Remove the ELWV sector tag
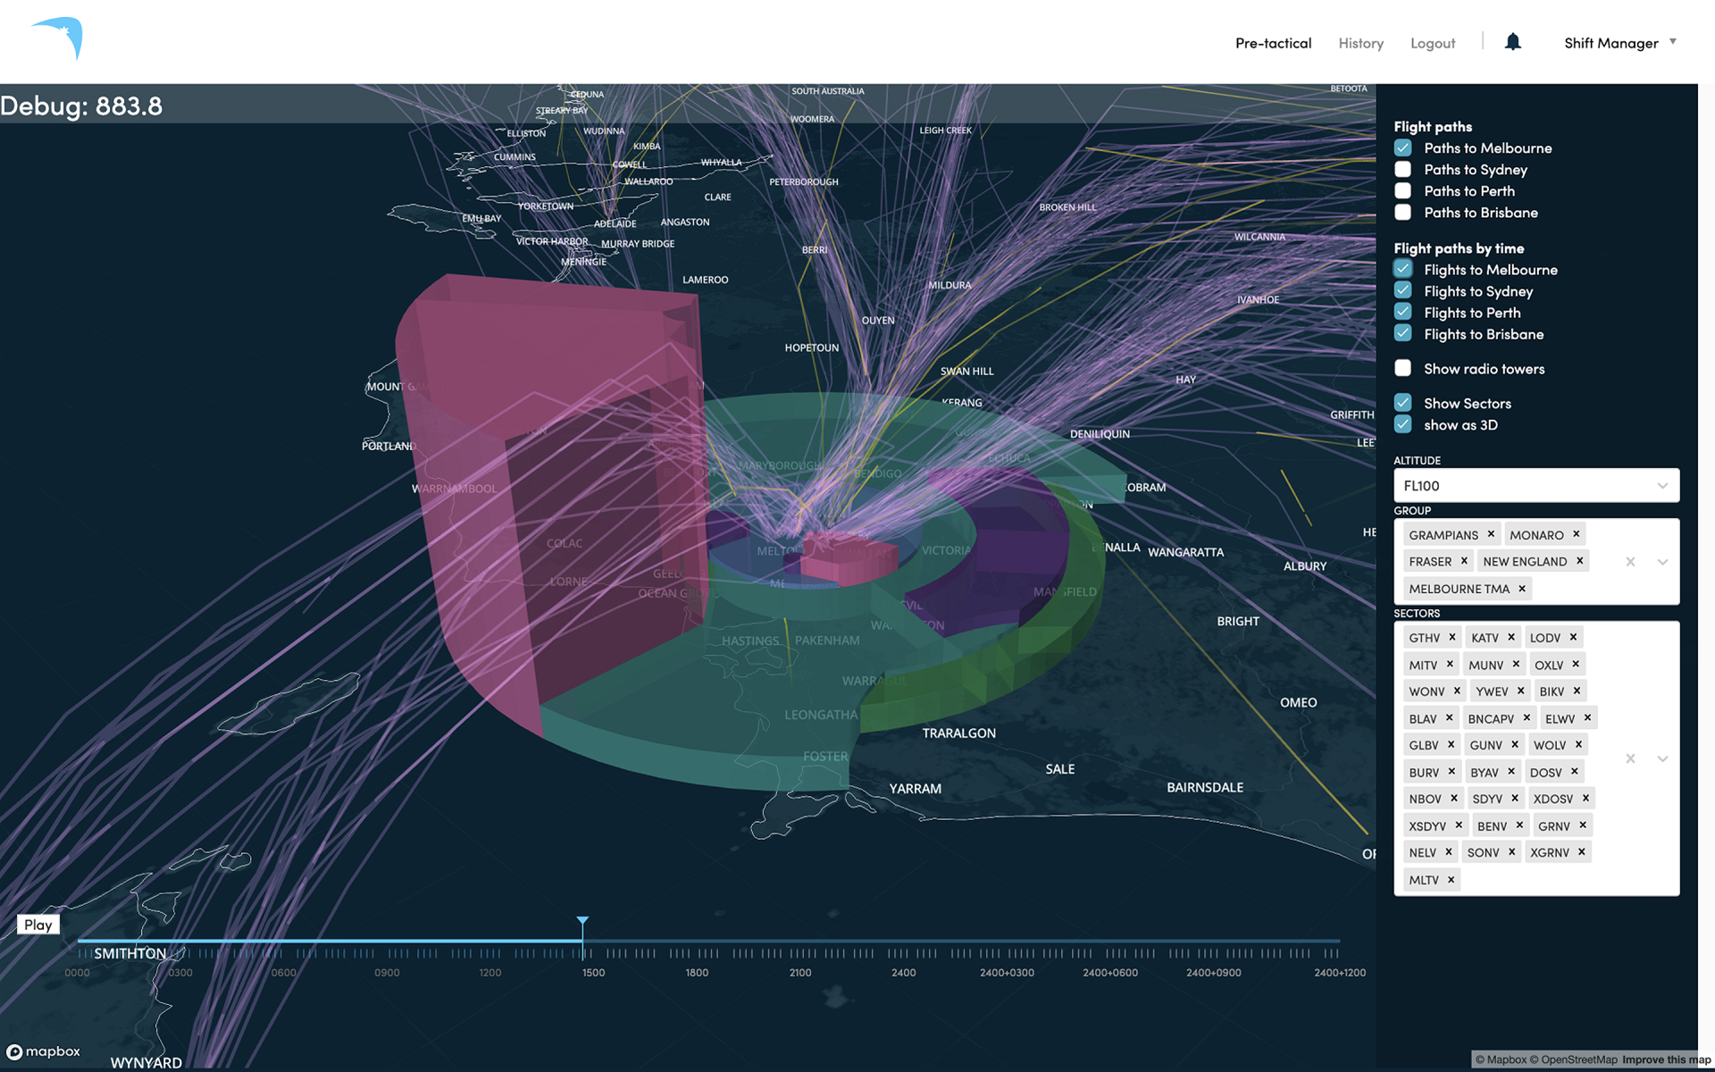 pos(1587,717)
